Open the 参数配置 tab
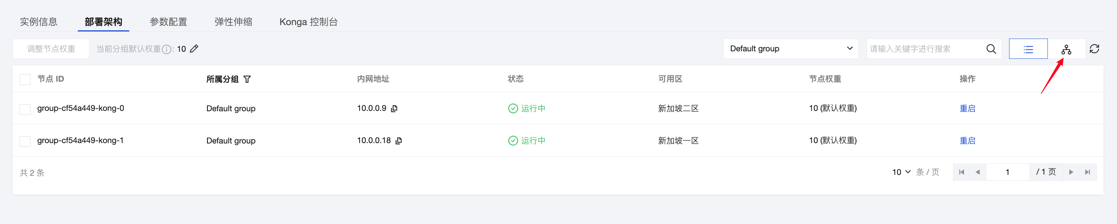1117x224 pixels. (168, 22)
